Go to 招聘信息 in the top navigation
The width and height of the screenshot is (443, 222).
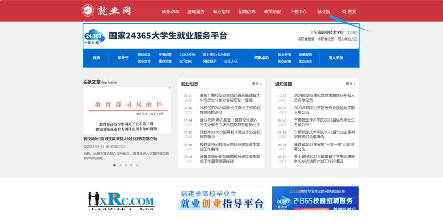pyautogui.click(x=247, y=12)
